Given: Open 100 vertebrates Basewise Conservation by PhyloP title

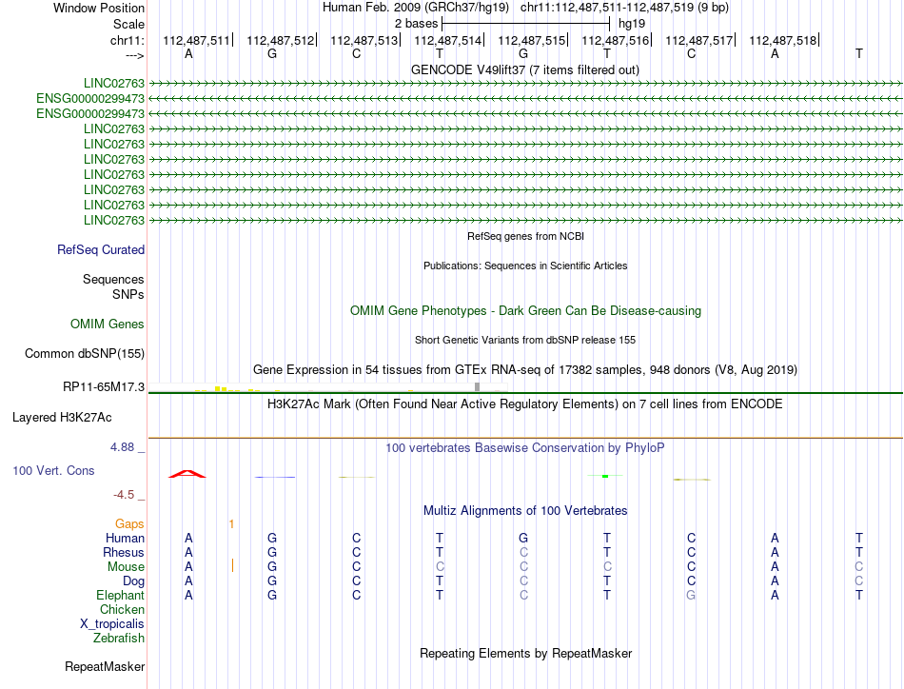Looking at the screenshot, I should tap(525, 447).
